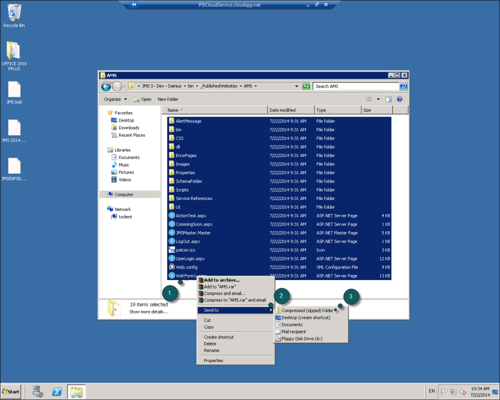Choose Mail recipient in Send to submenu
This screenshot has height=400, width=500.
[311, 331]
